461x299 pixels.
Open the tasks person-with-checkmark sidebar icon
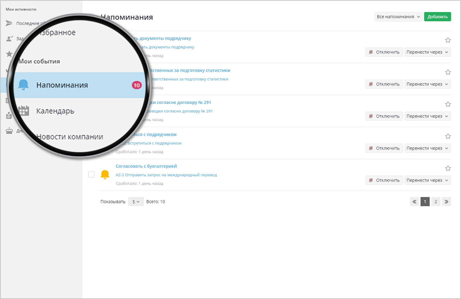point(10,39)
